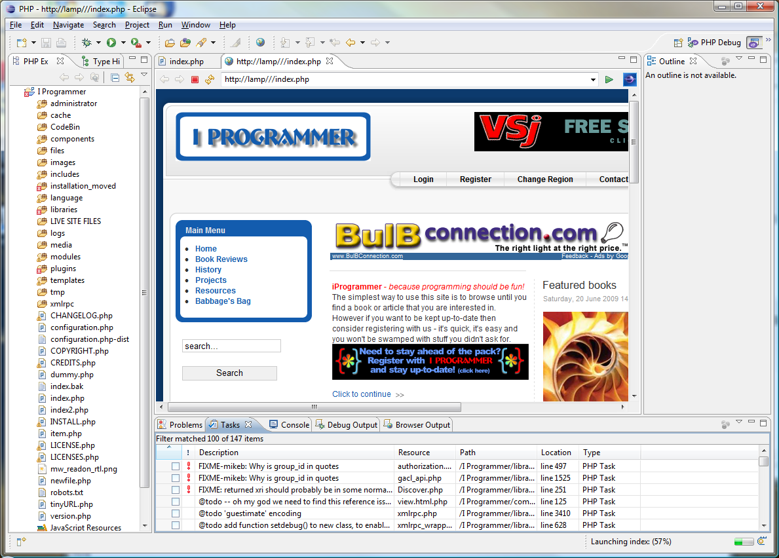Click the New file toolbar icon
The width and height of the screenshot is (779, 558).
click(22, 43)
